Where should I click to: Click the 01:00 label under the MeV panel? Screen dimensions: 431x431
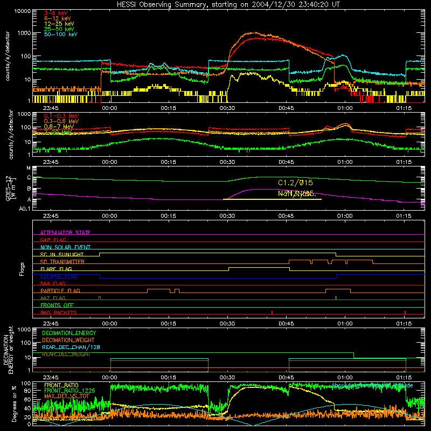coord(345,162)
